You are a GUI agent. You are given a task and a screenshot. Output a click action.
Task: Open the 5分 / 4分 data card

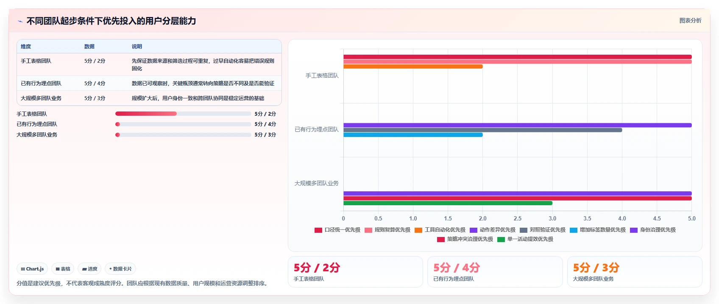(495, 272)
